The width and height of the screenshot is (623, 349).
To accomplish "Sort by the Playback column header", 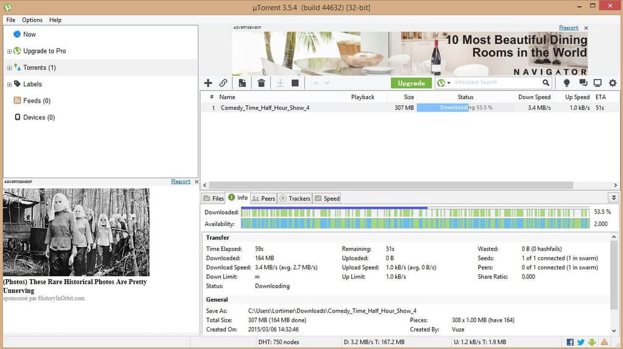I will [363, 97].
